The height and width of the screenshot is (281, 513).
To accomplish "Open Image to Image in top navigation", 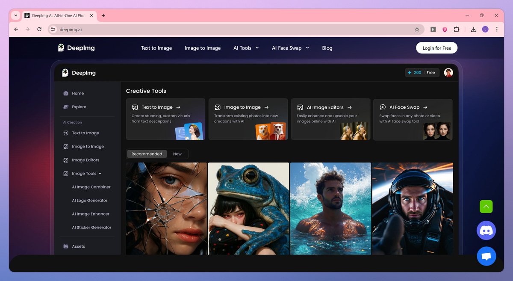I will [203, 48].
